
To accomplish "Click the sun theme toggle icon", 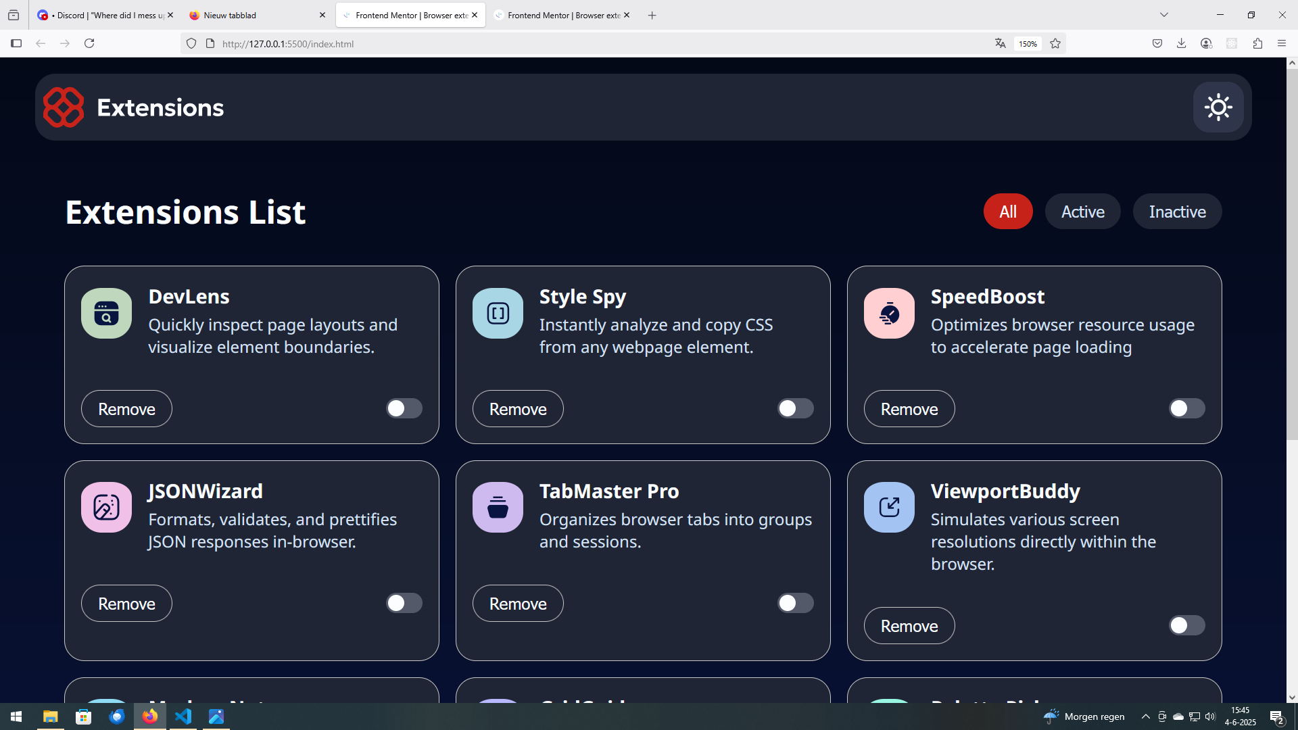I will (x=1218, y=107).
